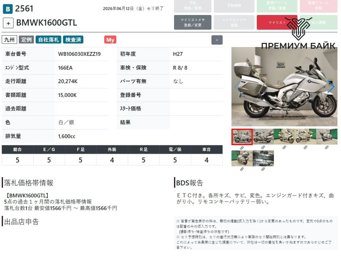Click the 車台 score column header
341x265 pixels.
(207, 150)
